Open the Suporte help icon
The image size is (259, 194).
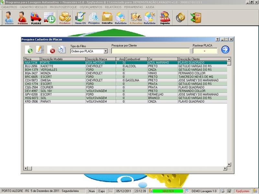coord(165,18)
